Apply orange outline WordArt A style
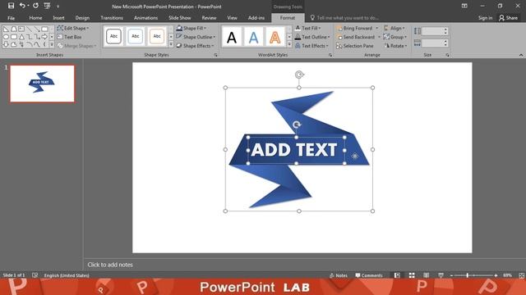526x295 pixels. 275,37
